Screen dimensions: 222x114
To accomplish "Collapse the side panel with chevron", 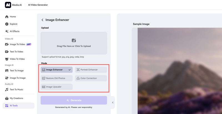I will pos(113,103).
